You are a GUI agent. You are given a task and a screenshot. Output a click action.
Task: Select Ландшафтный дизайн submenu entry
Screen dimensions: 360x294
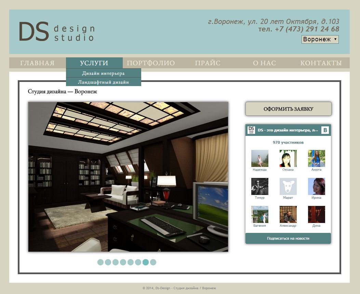click(x=103, y=82)
